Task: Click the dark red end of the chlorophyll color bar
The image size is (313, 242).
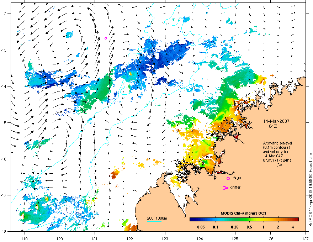Action: coord(296,220)
